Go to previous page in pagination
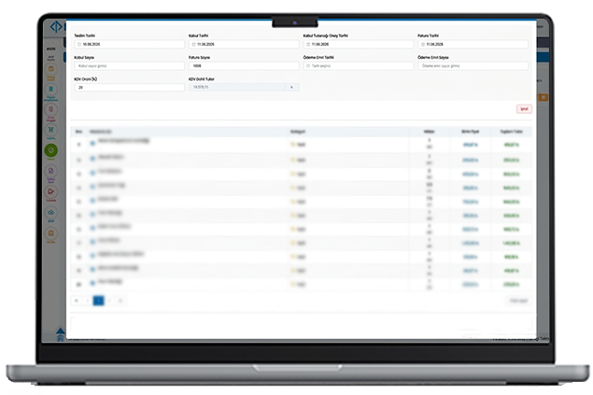Screen dimensions: 593x395 tap(88, 301)
